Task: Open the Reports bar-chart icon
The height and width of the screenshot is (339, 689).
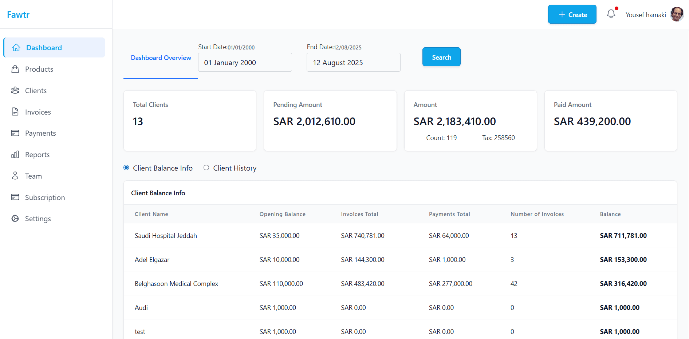Action: tap(15, 154)
